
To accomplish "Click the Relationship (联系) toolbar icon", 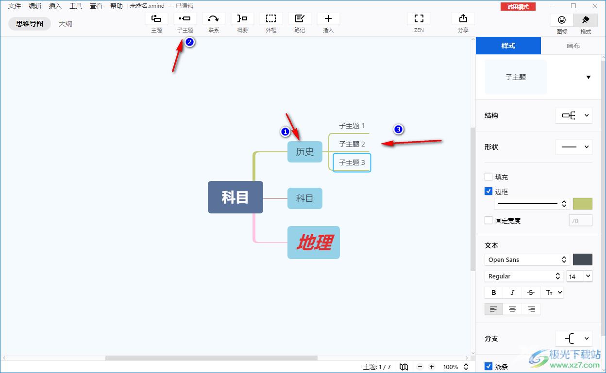I will click(214, 19).
